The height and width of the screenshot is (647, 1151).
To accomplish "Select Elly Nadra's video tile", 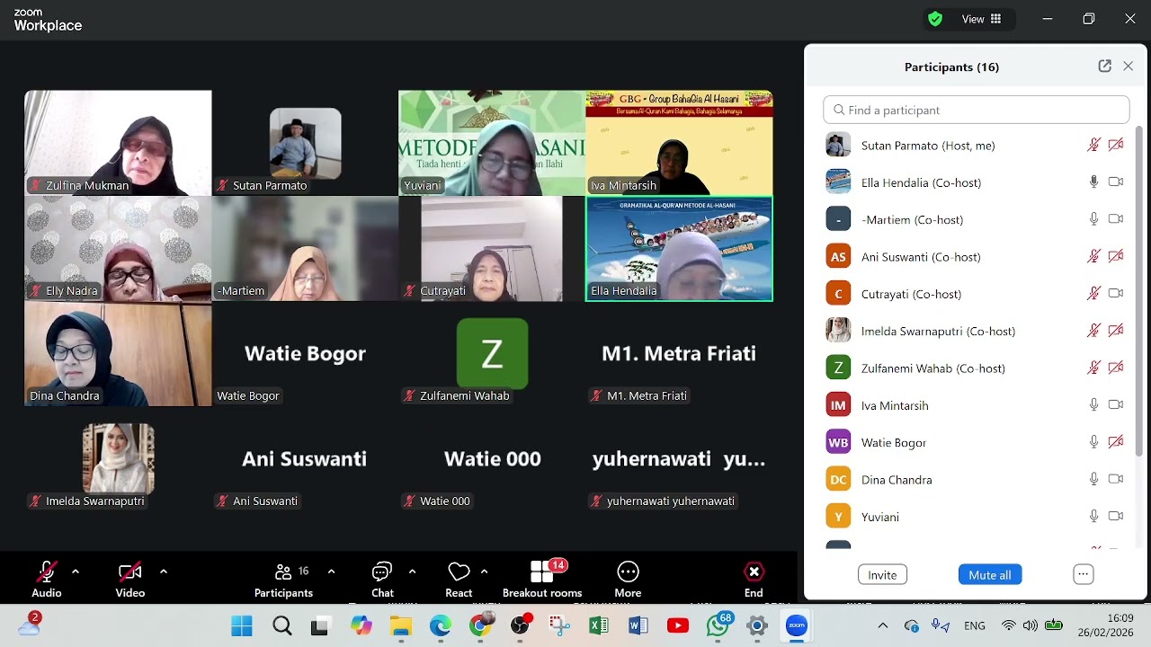I will [x=118, y=249].
